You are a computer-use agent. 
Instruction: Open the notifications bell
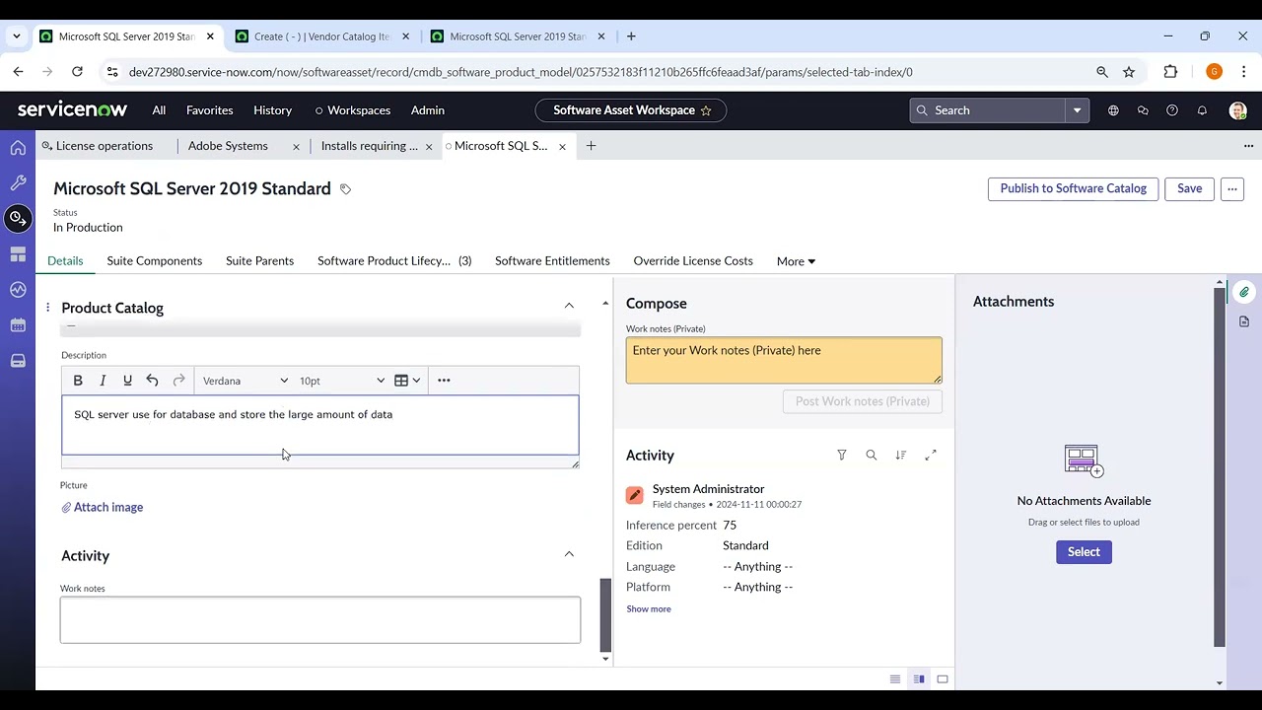[x=1202, y=110]
